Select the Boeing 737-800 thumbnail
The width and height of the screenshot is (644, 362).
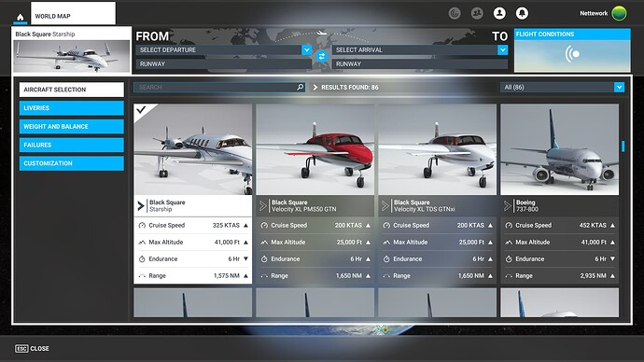click(x=559, y=149)
